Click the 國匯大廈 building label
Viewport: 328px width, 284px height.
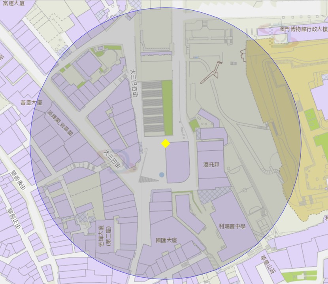click(x=166, y=240)
